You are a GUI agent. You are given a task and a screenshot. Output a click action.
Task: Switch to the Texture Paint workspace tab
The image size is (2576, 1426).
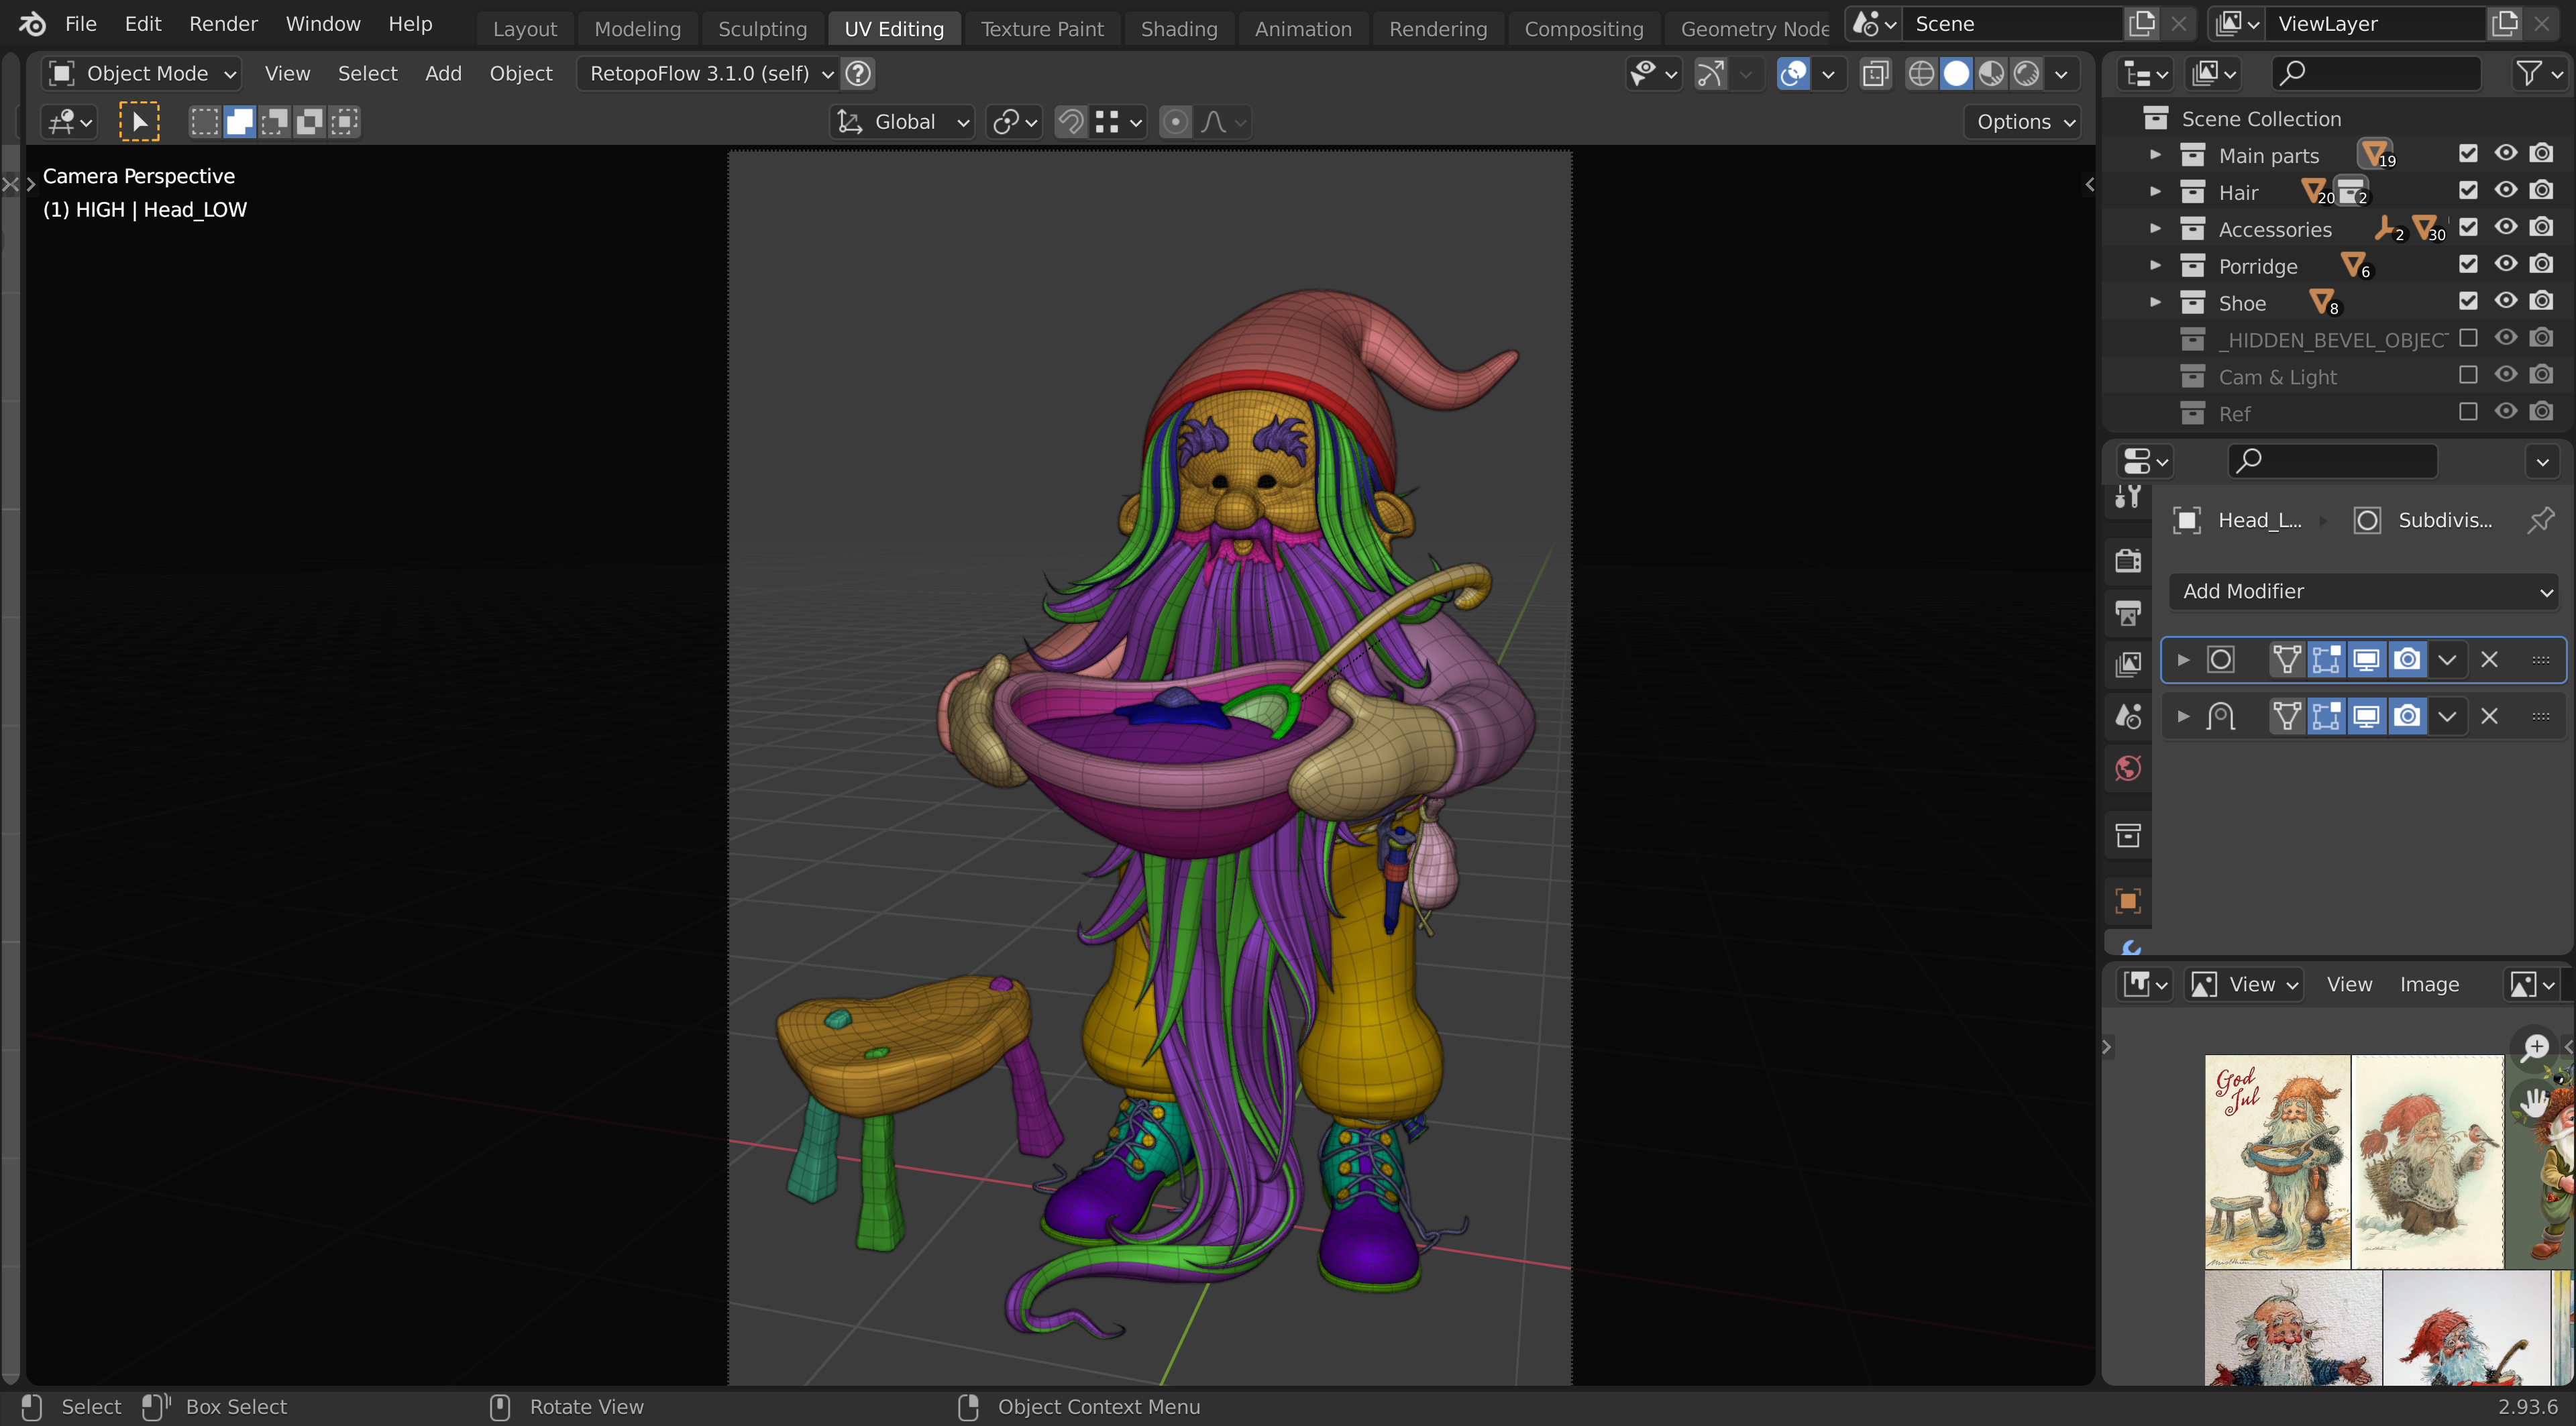pos(1042,28)
